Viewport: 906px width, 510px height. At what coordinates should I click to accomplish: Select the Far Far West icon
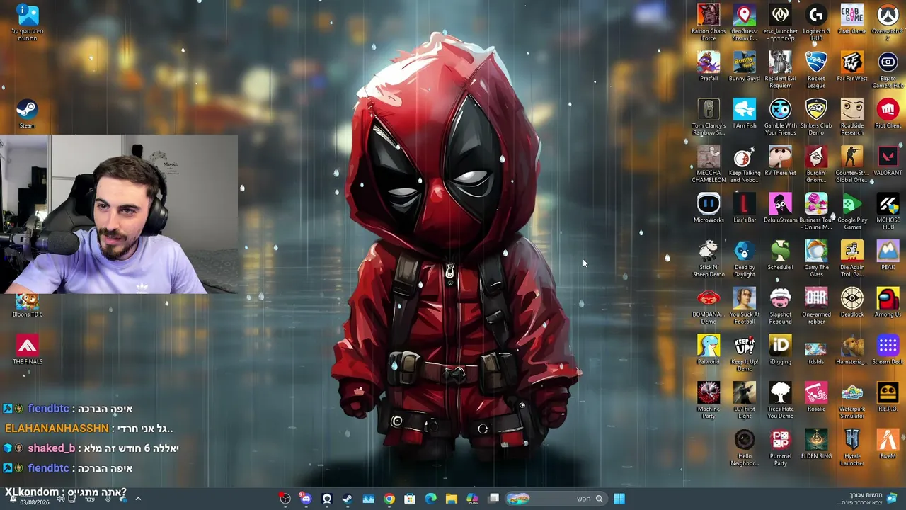852,66
